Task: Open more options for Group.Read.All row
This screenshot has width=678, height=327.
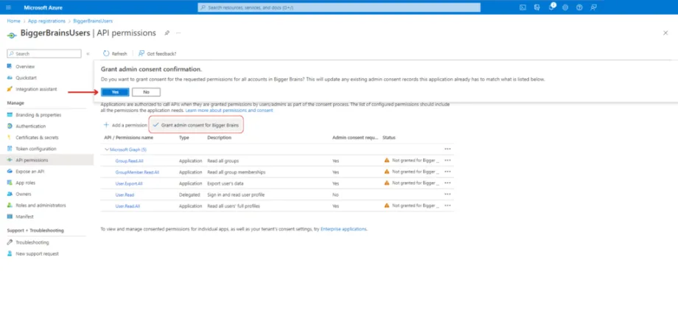Action: (447, 161)
